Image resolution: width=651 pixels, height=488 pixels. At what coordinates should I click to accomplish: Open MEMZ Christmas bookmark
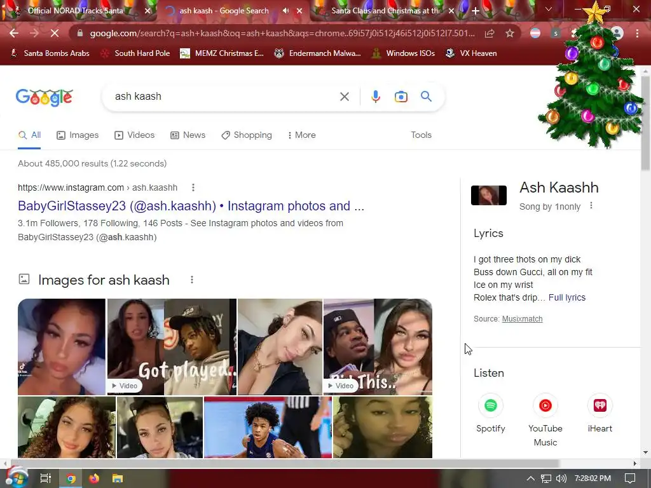pos(222,53)
